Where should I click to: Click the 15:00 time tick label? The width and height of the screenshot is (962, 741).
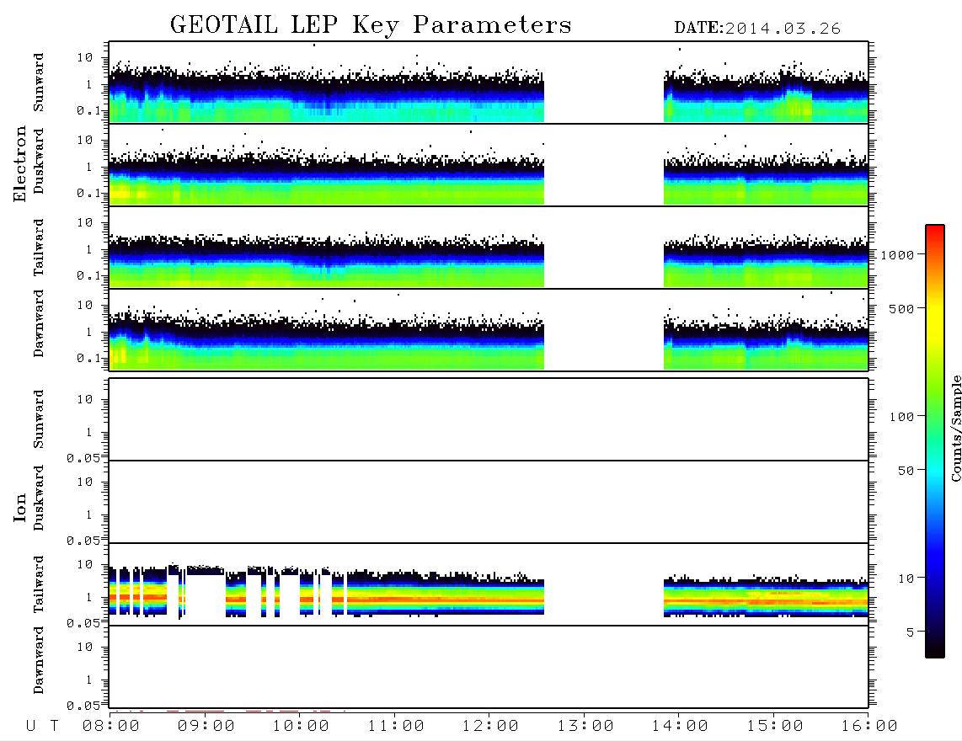point(775,727)
